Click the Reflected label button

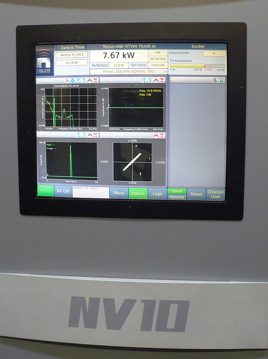[x=99, y=65]
